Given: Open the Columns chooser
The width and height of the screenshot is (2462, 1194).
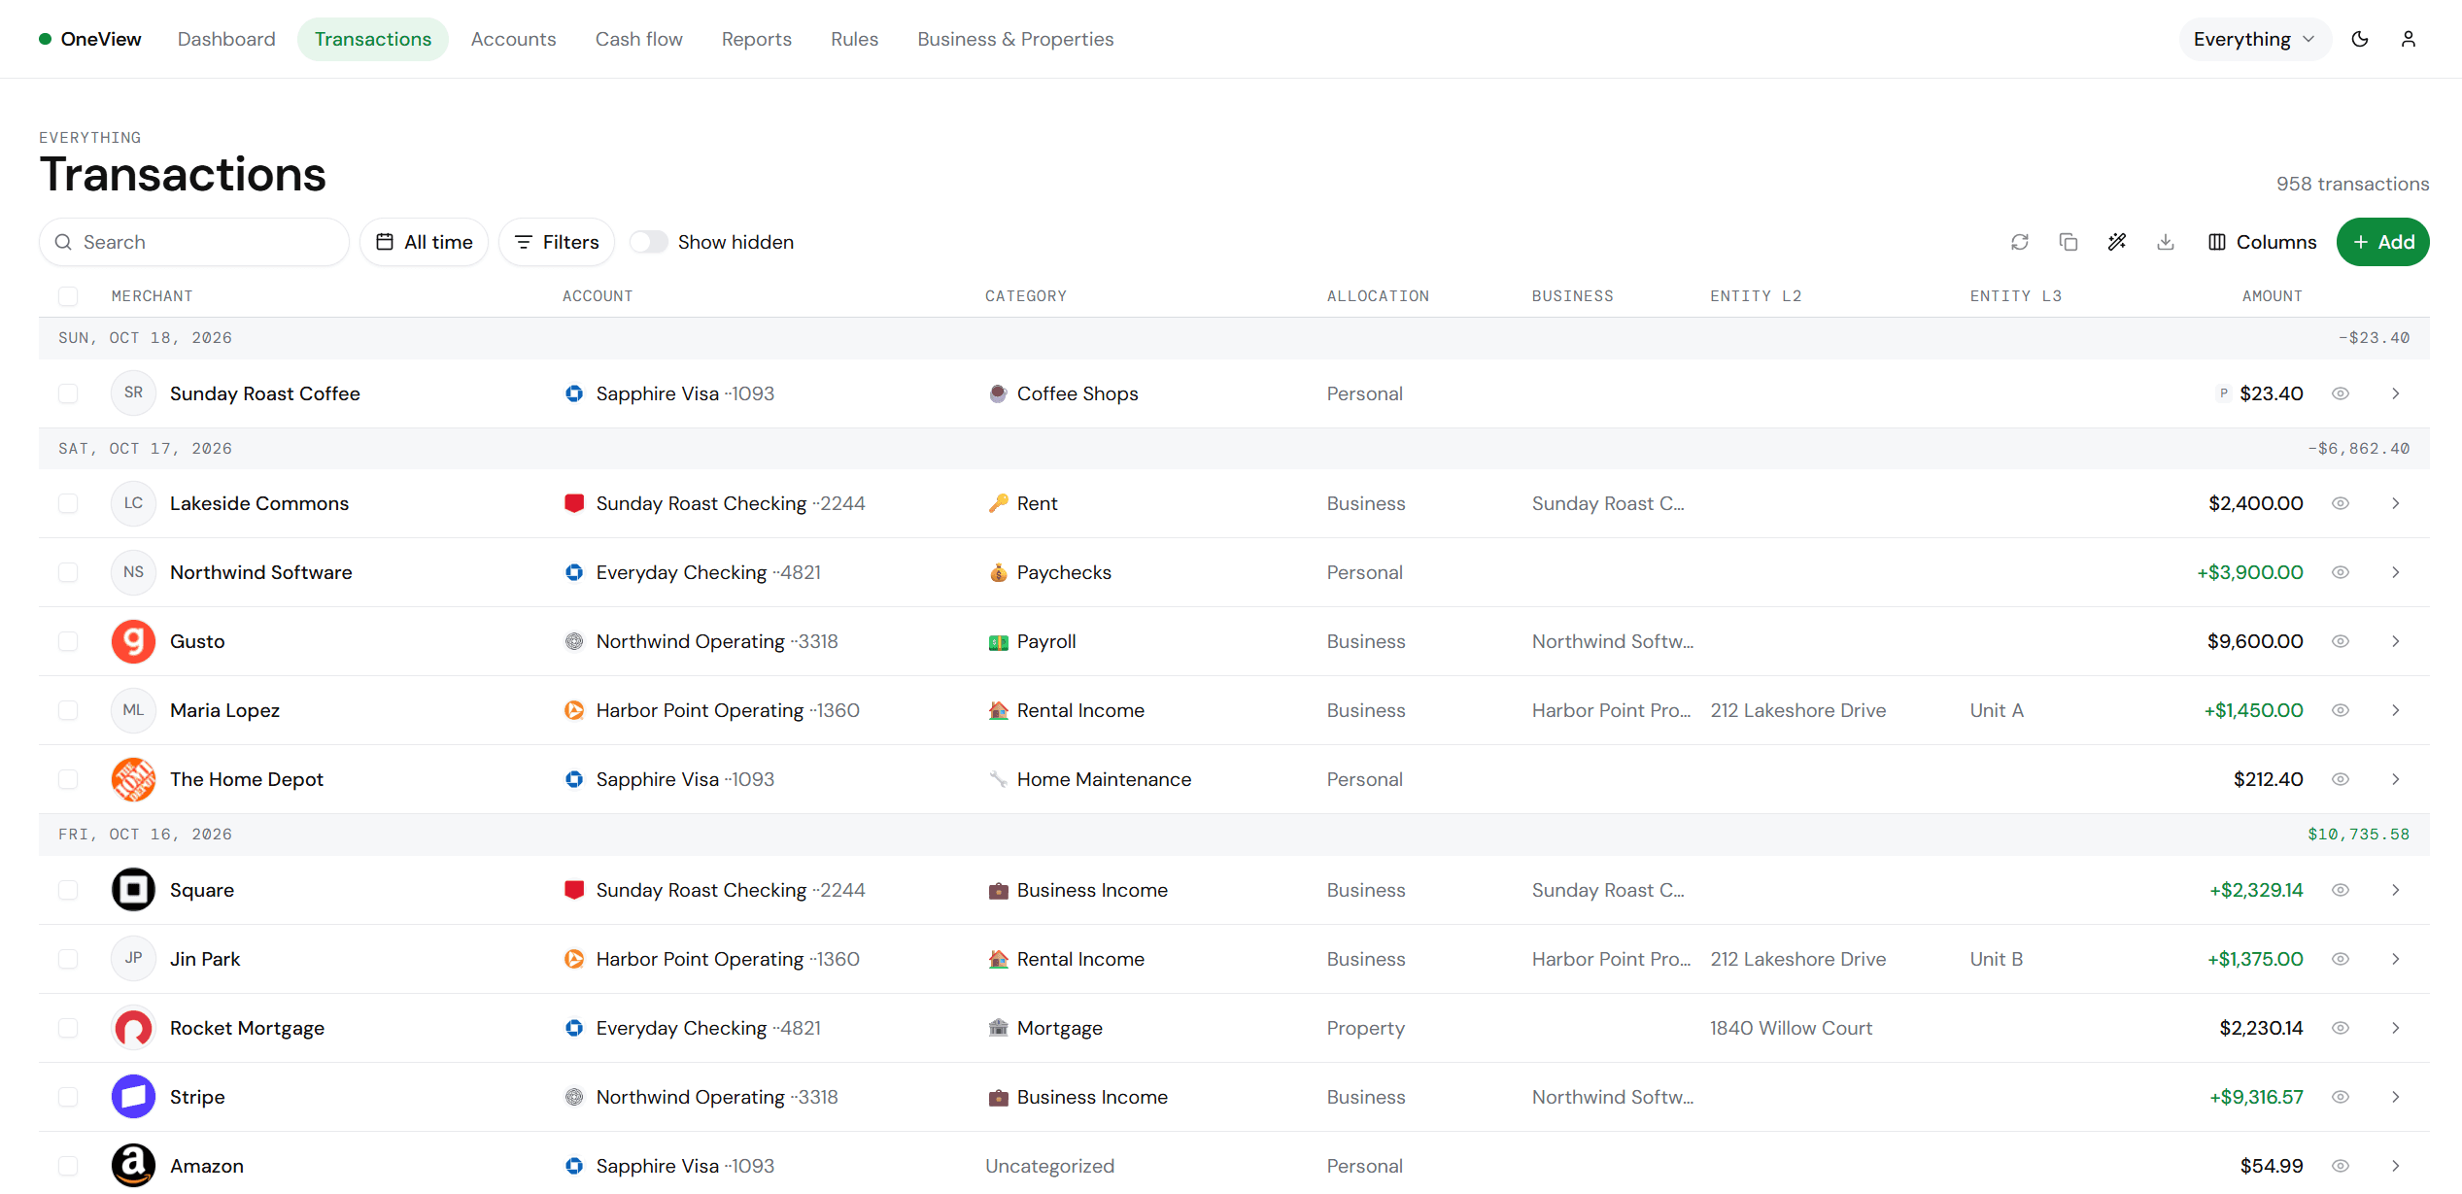Looking at the screenshot, I should (2263, 242).
